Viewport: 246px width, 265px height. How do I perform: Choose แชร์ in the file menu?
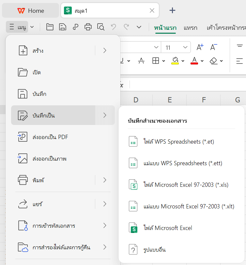click(53, 204)
